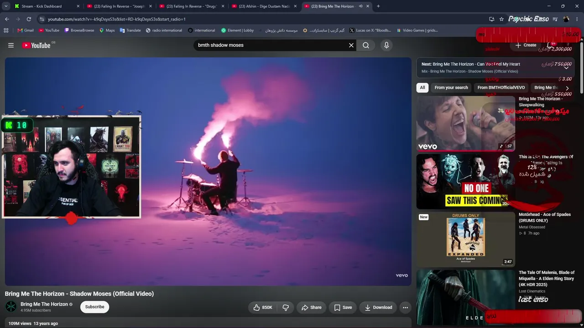Bookmark this page with star icon
The width and height of the screenshot is (584, 328).
click(501, 19)
